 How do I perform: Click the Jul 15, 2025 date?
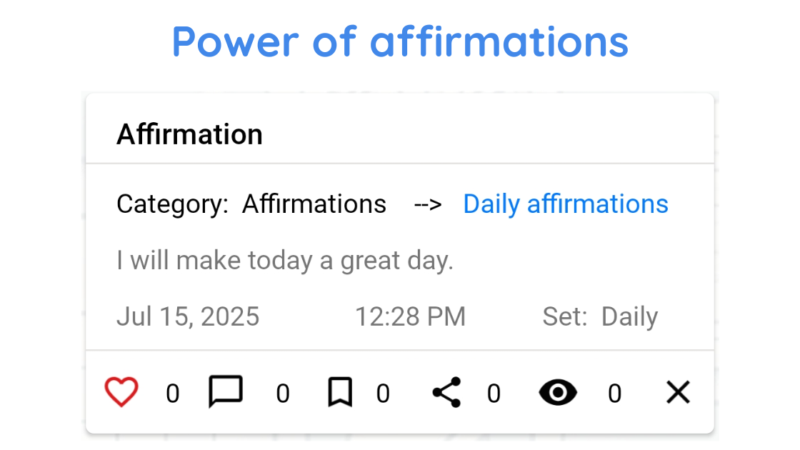pos(188,316)
